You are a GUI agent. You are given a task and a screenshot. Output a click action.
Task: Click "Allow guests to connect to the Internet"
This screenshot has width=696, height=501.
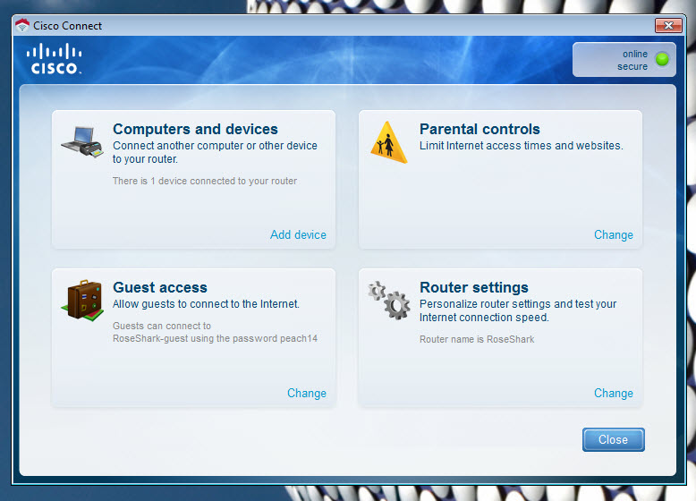206,304
